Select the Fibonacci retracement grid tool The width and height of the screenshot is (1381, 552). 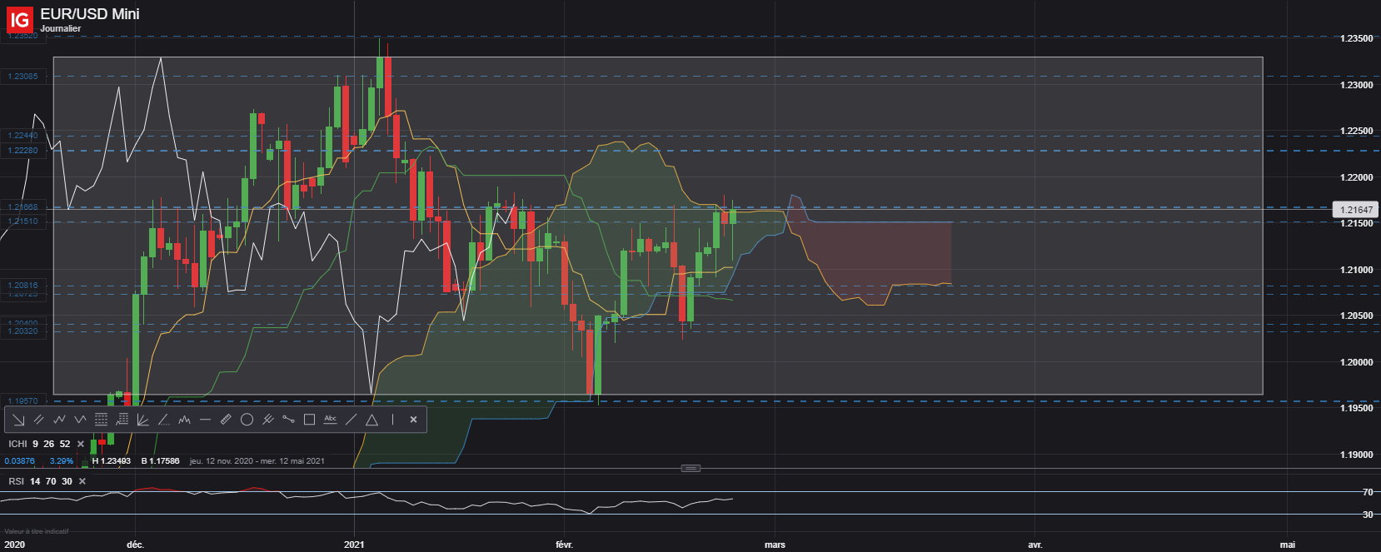[x=101, y=420]
